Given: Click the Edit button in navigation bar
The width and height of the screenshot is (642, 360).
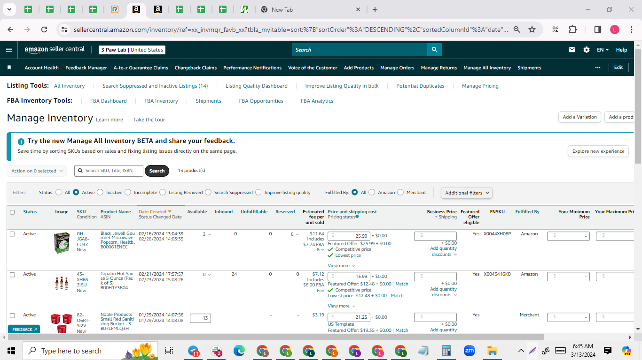Looking at the screenshot, I should 619,67.
